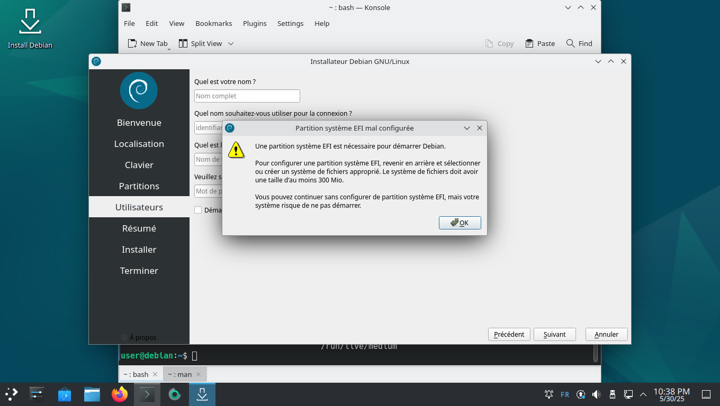Select the Localisation step in sidebar

coord(139,144)
